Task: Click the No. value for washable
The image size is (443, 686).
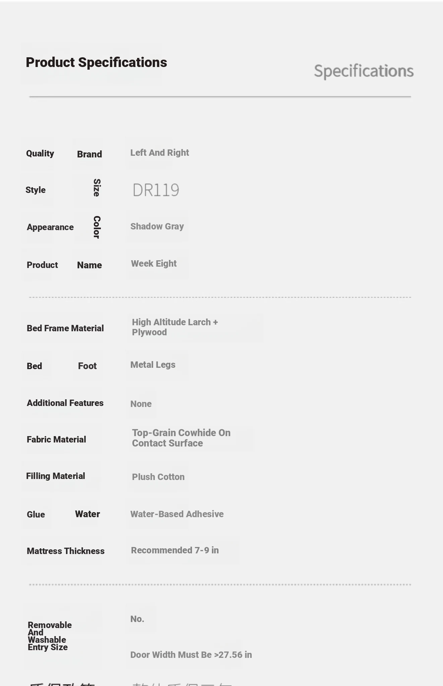Action: [x=137, y=619]
